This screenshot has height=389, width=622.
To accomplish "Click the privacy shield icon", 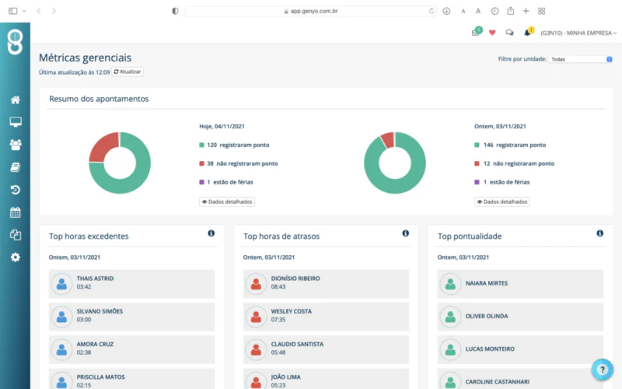I will 175,11.
